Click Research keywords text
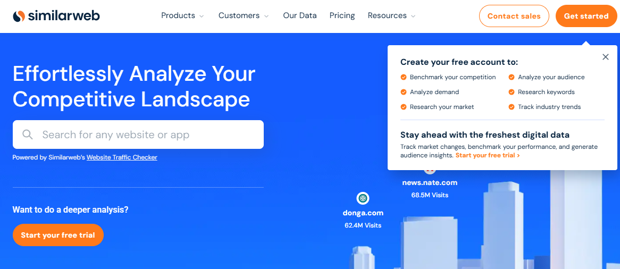 tap(547, 92)
